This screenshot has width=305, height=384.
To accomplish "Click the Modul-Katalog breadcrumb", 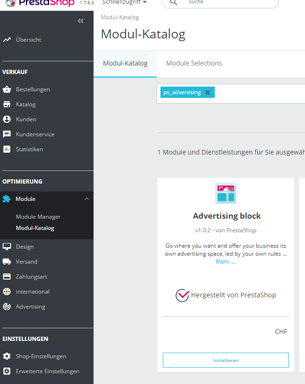I will (x=120, y=17).
